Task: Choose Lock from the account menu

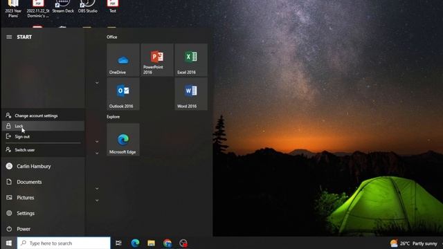Action: [x=43, y=126]
